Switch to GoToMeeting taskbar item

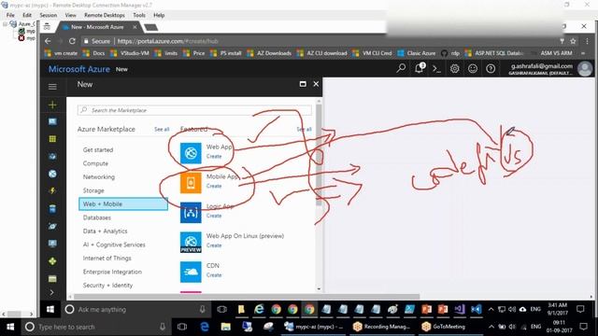pos(445,327)
